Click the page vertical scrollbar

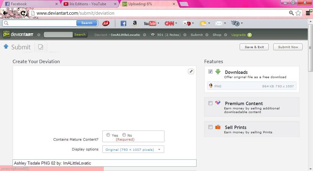click(x=311, y=48)
